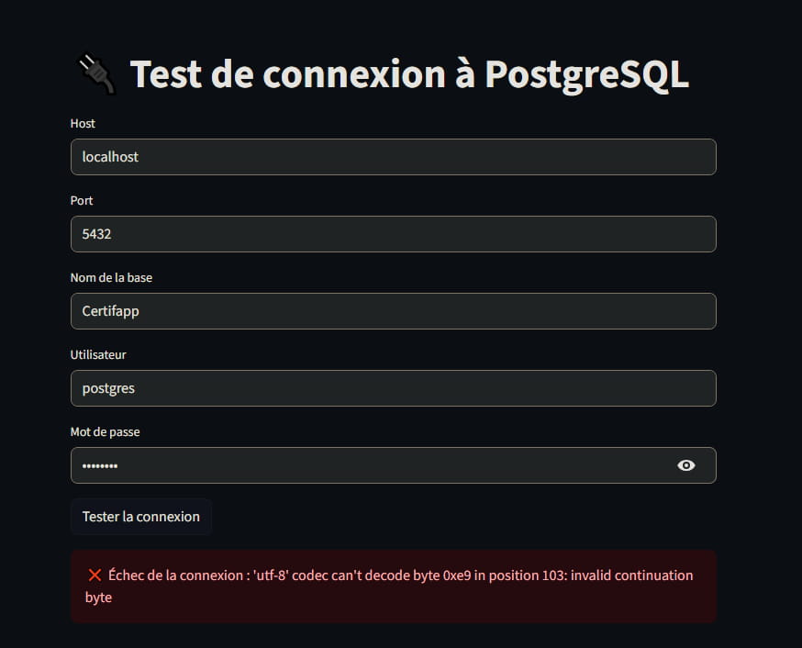Click the Port label text
Viewport: 802px width, 648px height.
(82, 200)
